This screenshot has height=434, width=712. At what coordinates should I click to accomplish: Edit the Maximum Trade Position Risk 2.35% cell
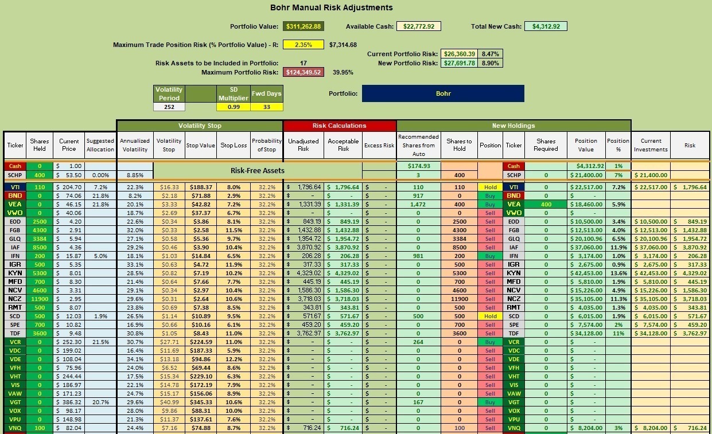coord(302,45)
